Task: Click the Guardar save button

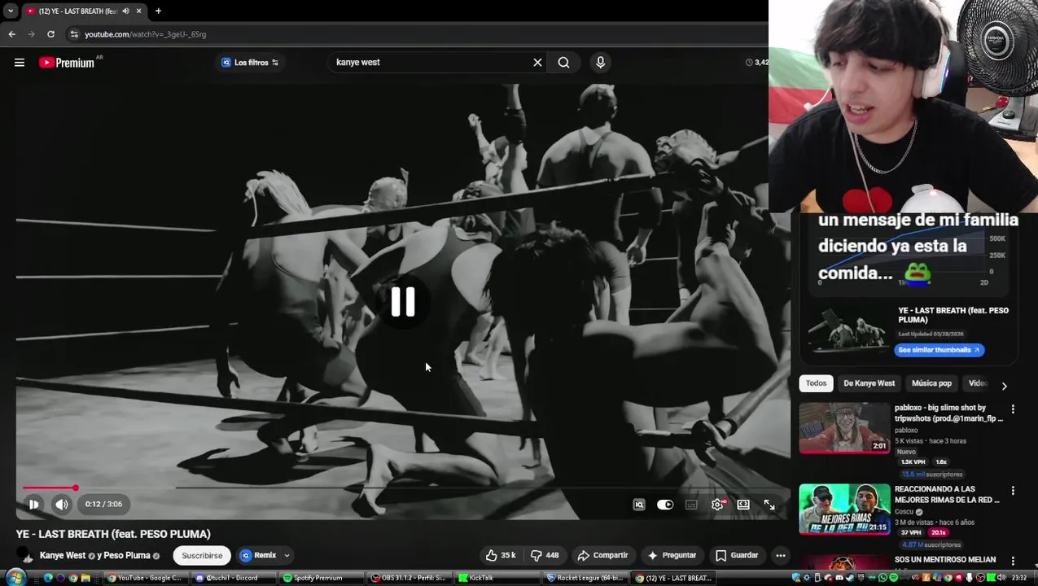Action: coord(737,556)
